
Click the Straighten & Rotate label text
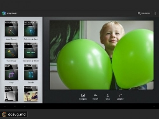click(x=31, y=61)
